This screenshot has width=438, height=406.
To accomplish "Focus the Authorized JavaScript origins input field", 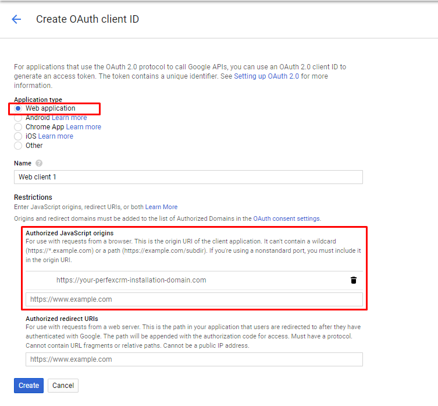I will click(x=194, y=299).
